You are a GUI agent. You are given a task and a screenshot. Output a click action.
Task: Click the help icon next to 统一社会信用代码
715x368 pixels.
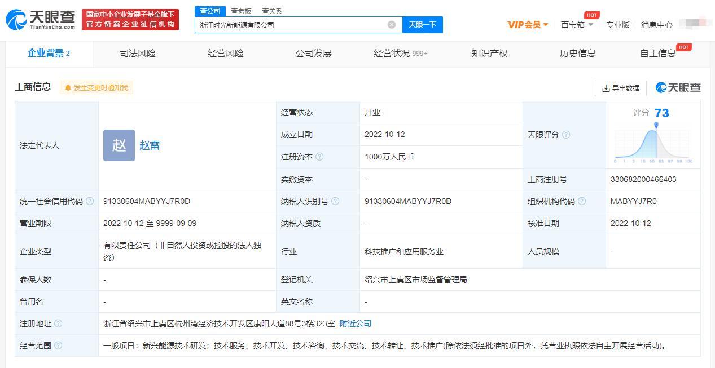[x=90, y=201]
